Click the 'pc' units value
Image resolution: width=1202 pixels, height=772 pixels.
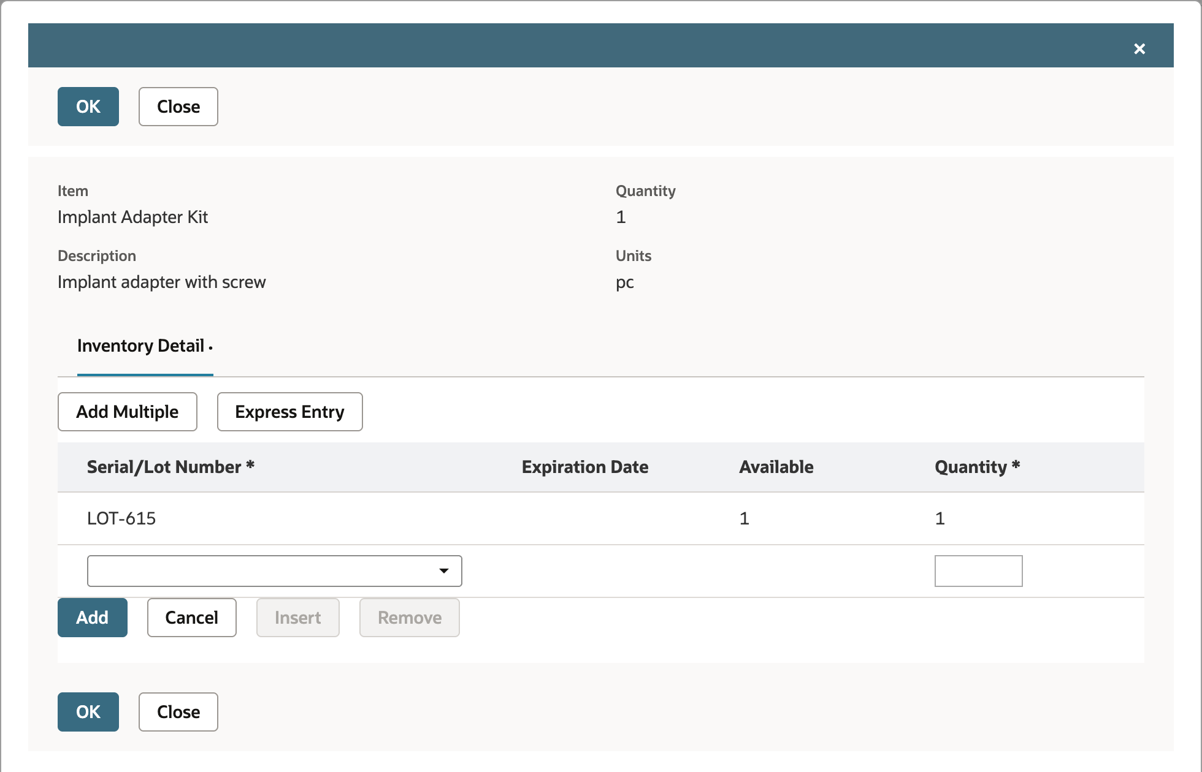tap(625, 282)
